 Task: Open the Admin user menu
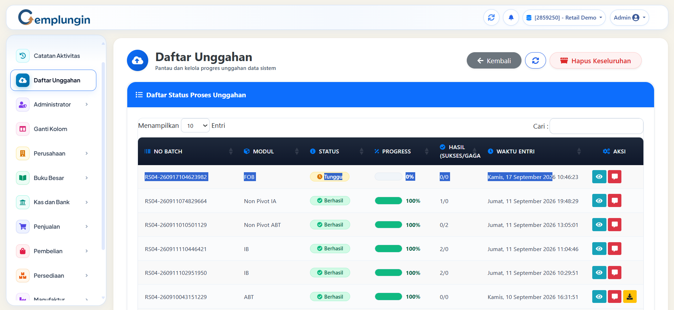click(629, 17)
